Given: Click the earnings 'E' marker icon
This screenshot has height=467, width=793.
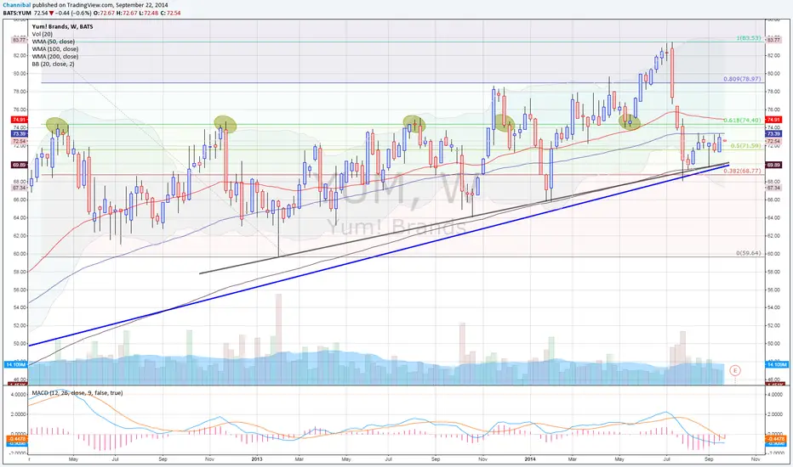Looking at the screenshot, I should coord(735,370).
